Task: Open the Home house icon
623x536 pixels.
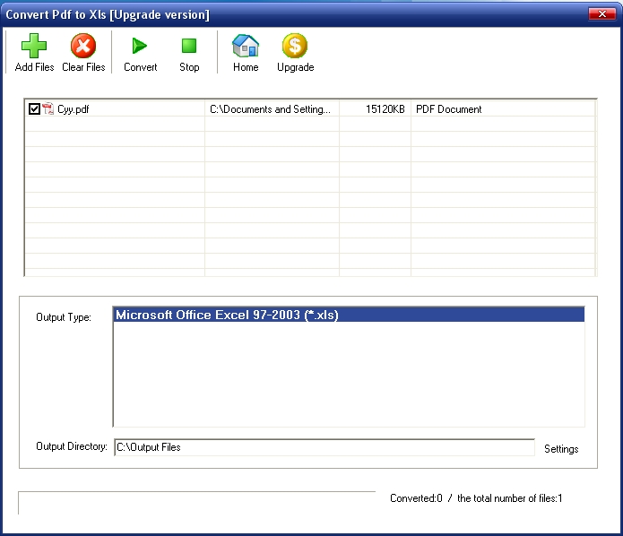Action: pos(246,46)
